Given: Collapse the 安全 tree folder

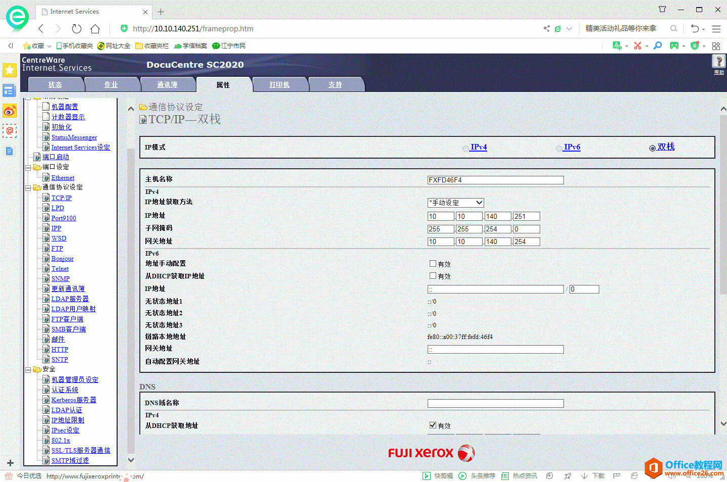Looking at the screenshot, I should (28, 369).
